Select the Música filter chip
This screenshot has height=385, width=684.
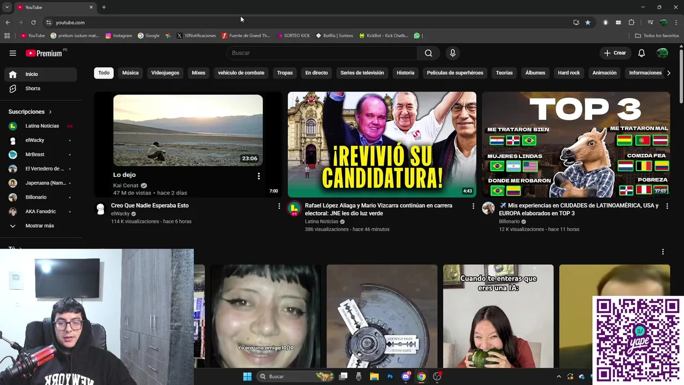130,73
